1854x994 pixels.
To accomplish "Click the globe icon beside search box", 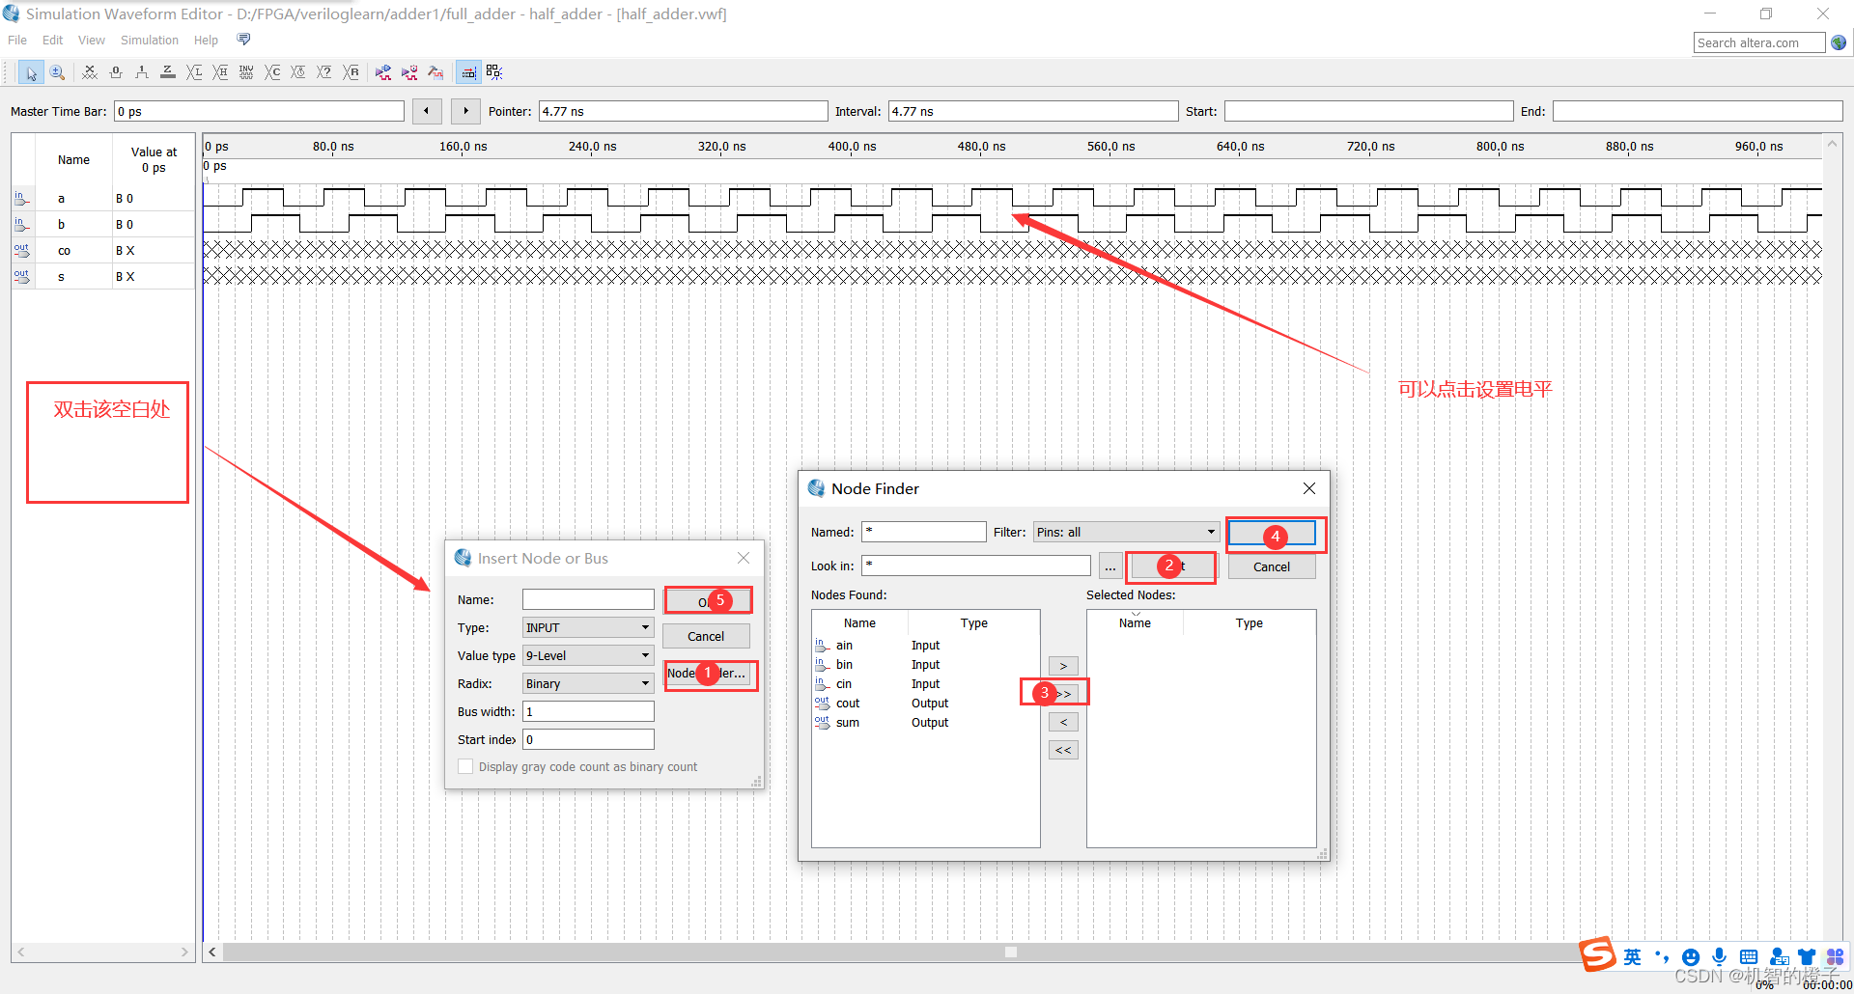I will tap(1839, 42).
